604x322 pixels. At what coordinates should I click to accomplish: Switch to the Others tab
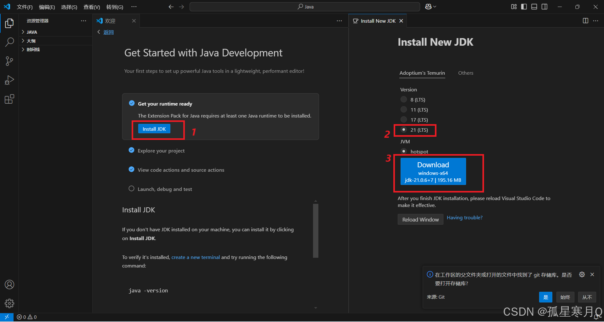(x=466, y=73)
